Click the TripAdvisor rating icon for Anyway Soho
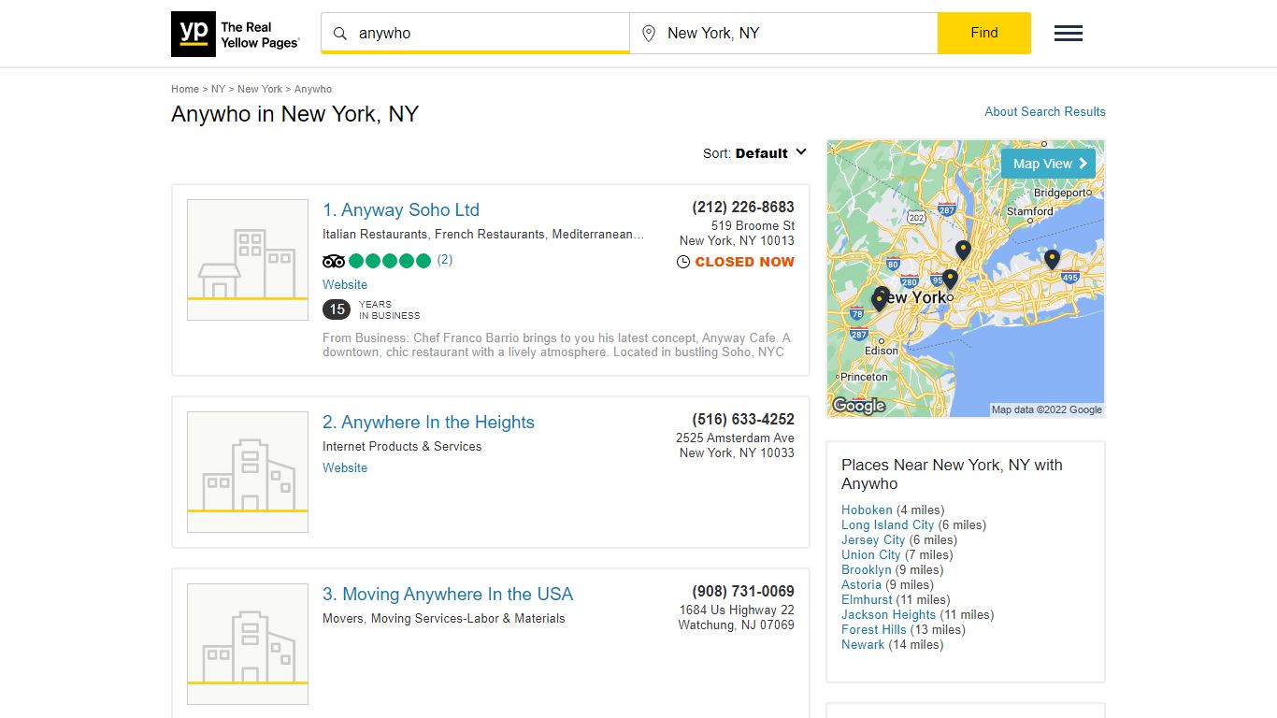This screenshot has height=718, width=1277. (334, 261)
